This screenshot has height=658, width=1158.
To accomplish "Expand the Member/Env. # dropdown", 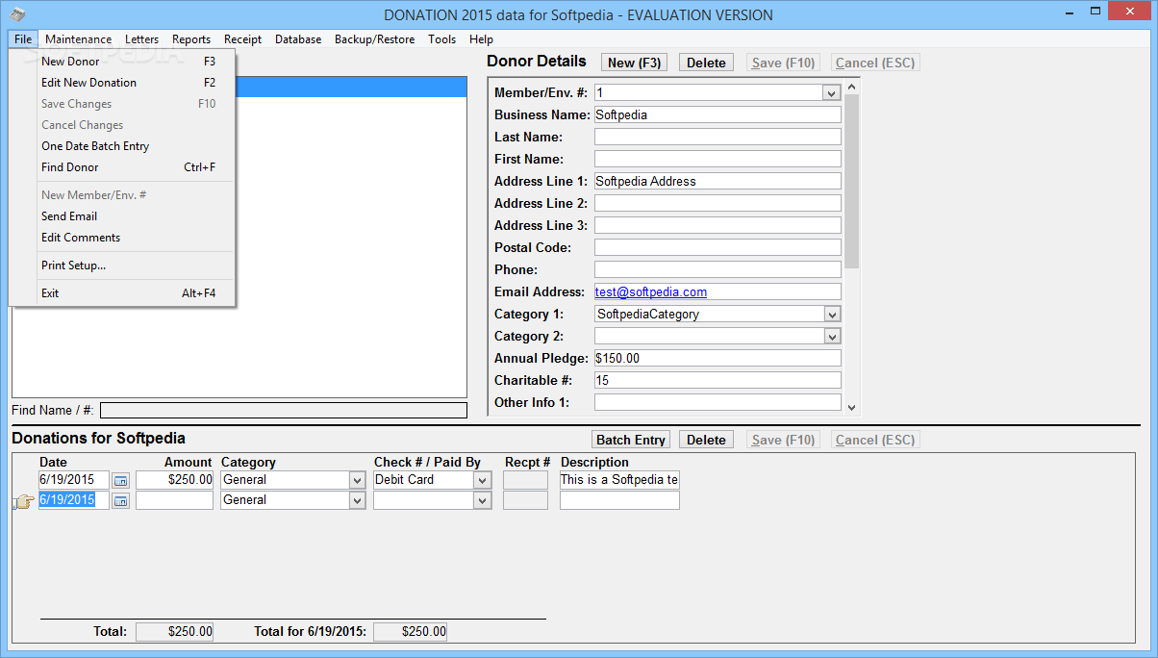I will (x=832, y=92).
